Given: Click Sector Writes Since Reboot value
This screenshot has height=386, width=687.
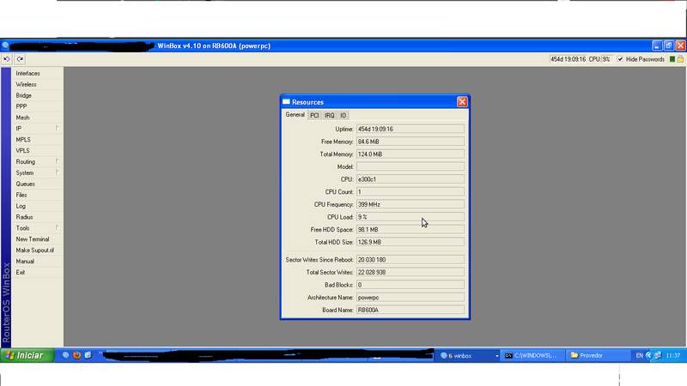Looking at the screenshot, I should pos(410,260).
